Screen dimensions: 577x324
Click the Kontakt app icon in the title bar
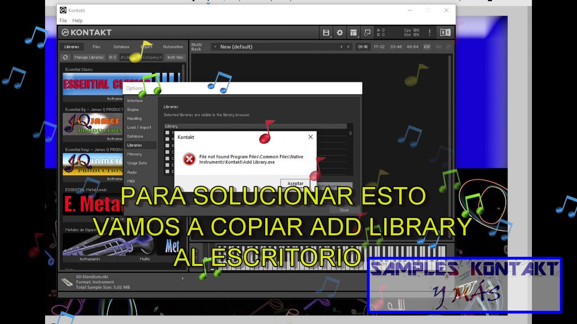click(63, 10)
